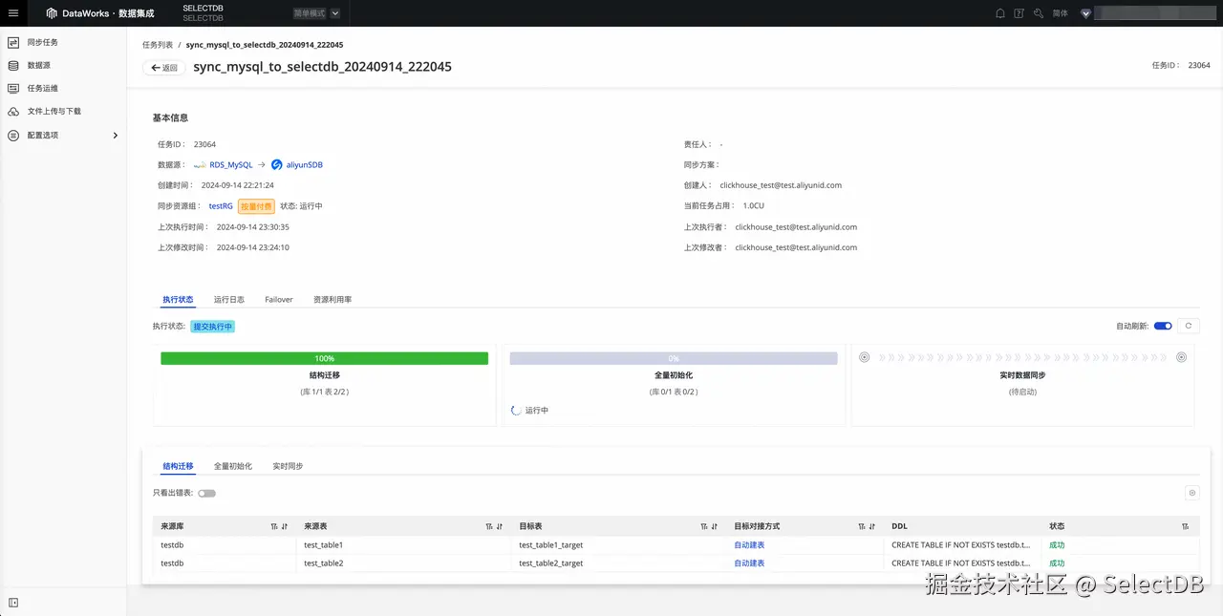Switch to the Failover tab

click(279, 300)
